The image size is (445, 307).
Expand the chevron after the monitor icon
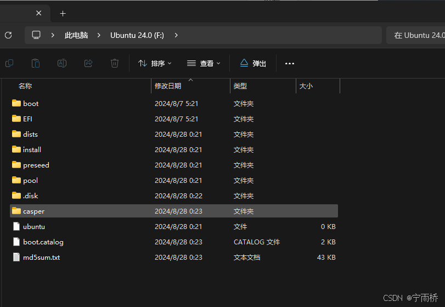pyautogui.click(x=53, y=35)
